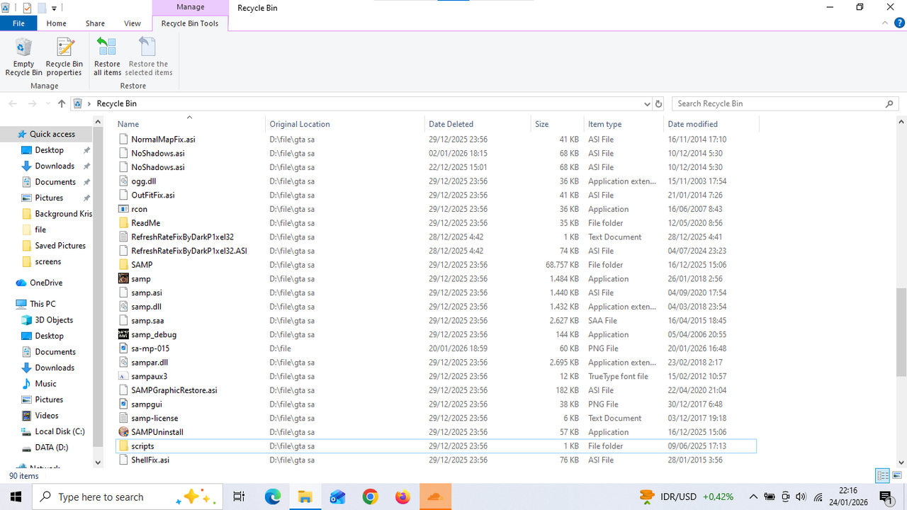
Task: Open Google Chrome from taskbar
Action: click(370, 497)
